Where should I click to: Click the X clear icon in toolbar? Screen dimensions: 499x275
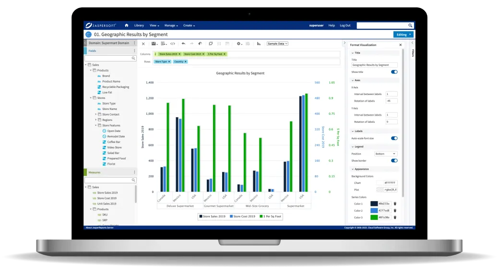pos(143,44)
